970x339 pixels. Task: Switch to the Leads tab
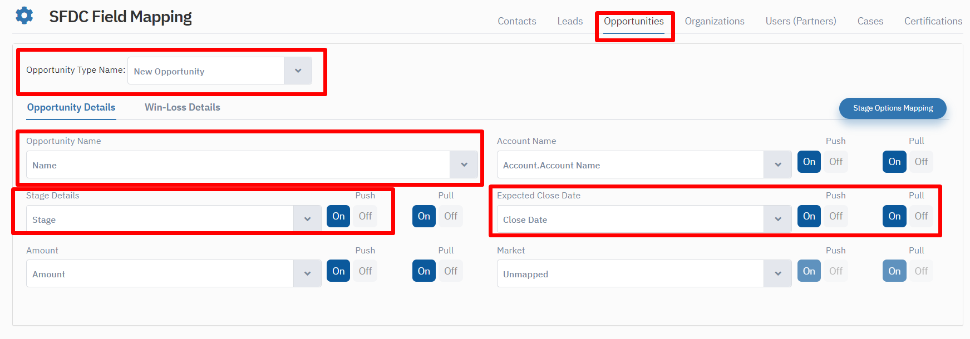point(570,21)
